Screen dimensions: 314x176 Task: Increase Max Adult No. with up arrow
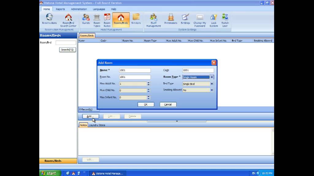pyautogui.click(x=148, y=83)
